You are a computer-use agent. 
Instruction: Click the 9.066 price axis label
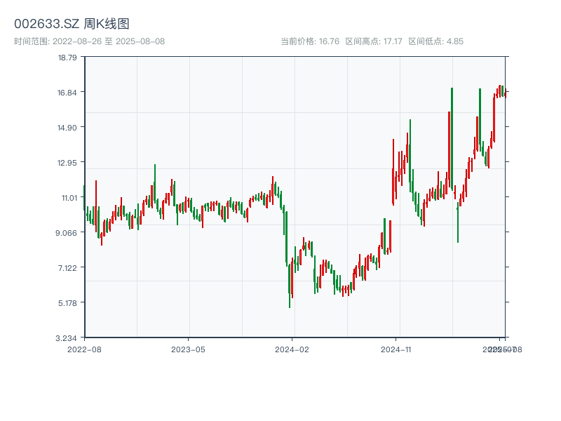click(x=67, y=233)
